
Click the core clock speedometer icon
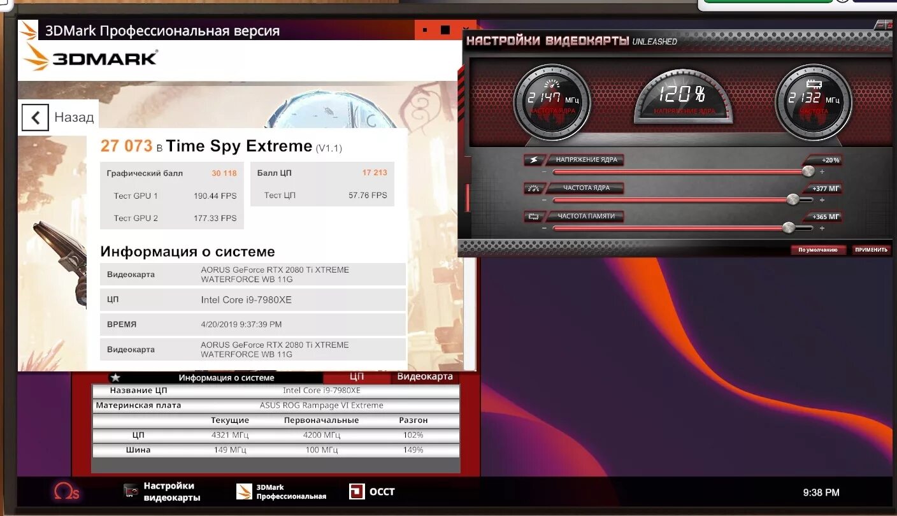[x=534, y=188]
